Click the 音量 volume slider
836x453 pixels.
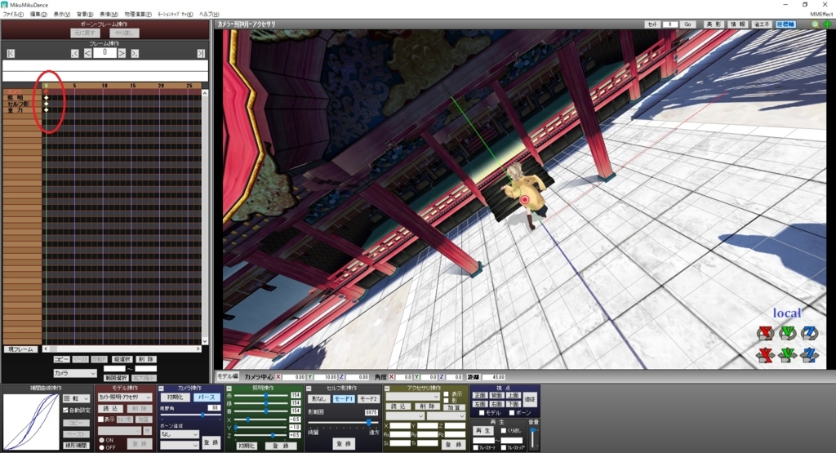click(x=532, y=437)
